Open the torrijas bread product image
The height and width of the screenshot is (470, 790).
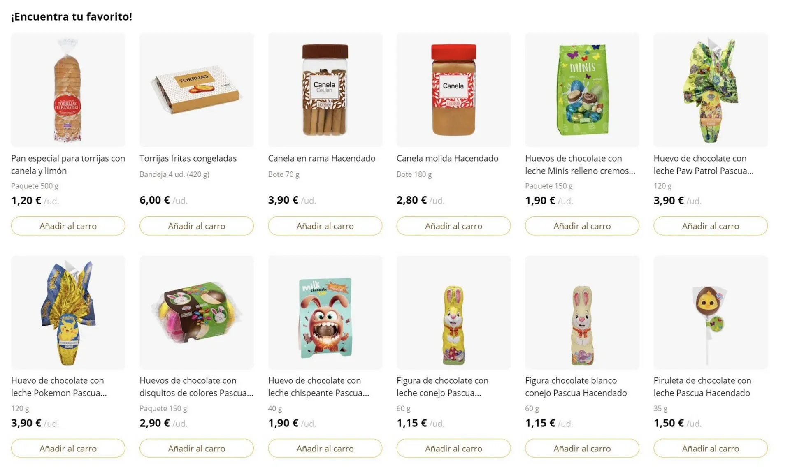tap(68, 90)
